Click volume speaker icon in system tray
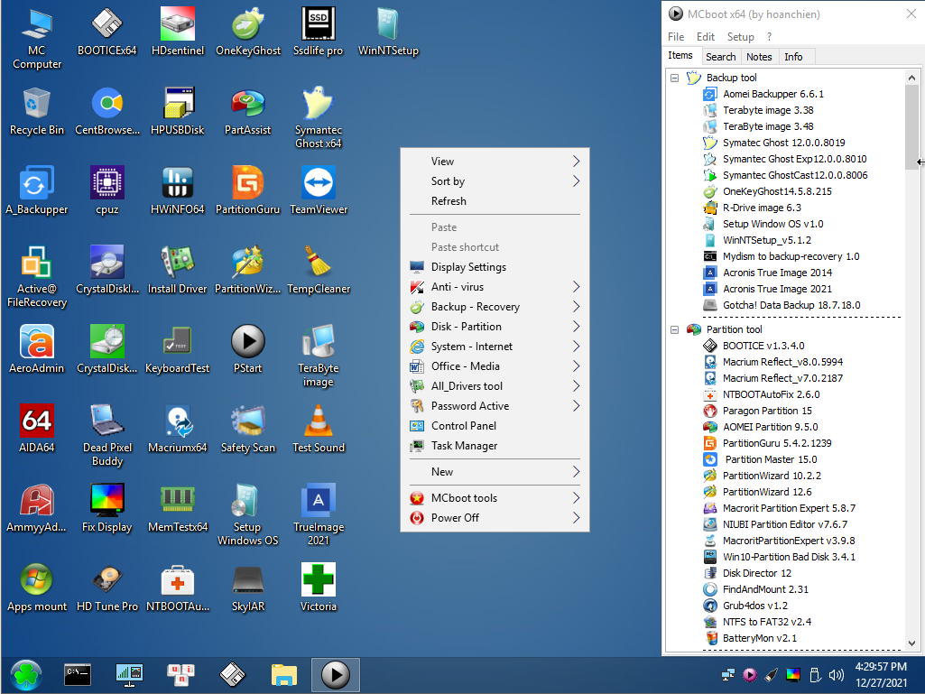Screen dimensions: 925x694 pos(836,674)
